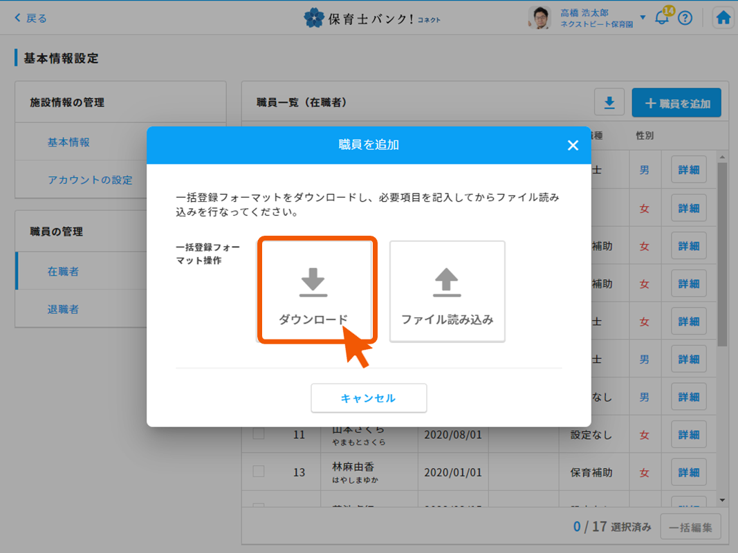
Task: Click the Download format icon in dialog
Action: 313,282
